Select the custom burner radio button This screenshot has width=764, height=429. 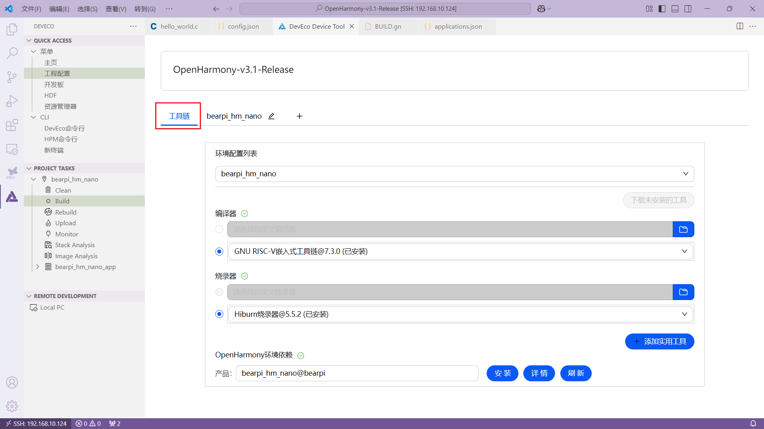tap(219, 292)
